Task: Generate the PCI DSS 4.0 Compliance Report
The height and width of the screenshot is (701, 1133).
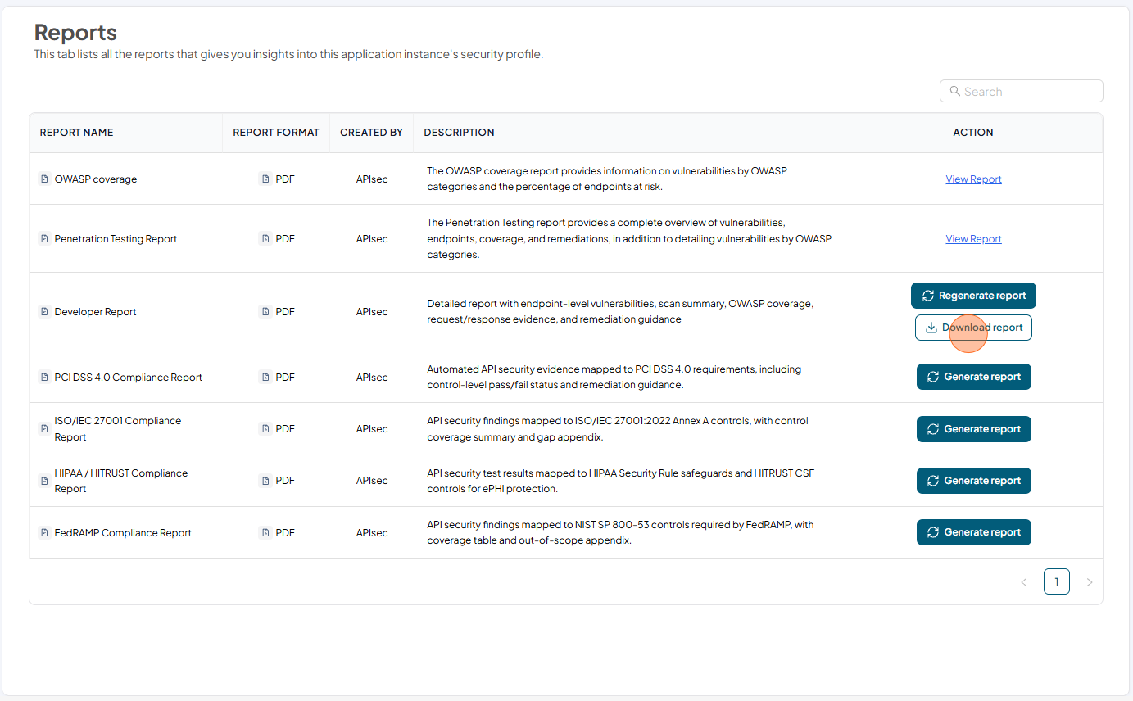Action: click(x=973, y=377)
